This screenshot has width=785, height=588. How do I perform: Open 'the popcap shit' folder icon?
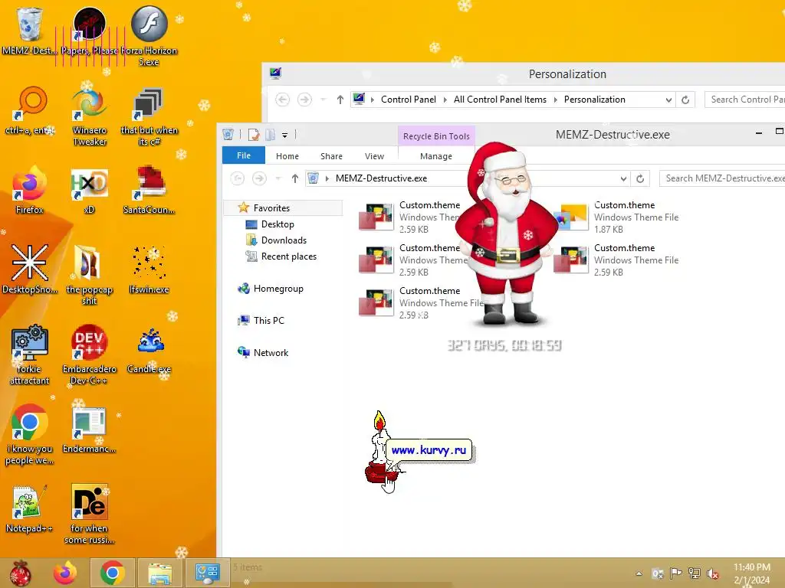tap(90, 275)
